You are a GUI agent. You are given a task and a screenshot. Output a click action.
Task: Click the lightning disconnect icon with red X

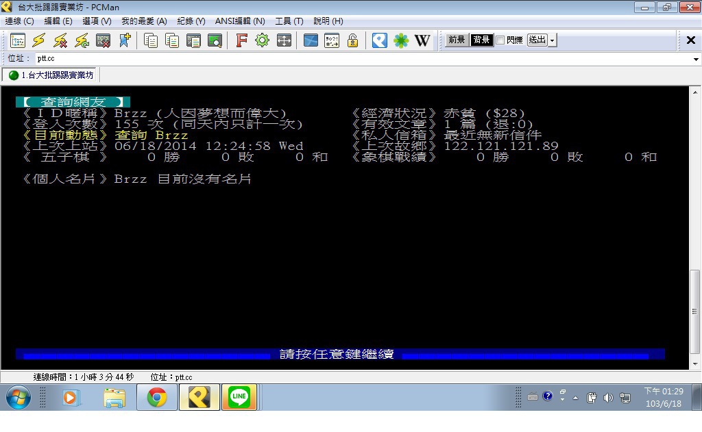point(60,40)
